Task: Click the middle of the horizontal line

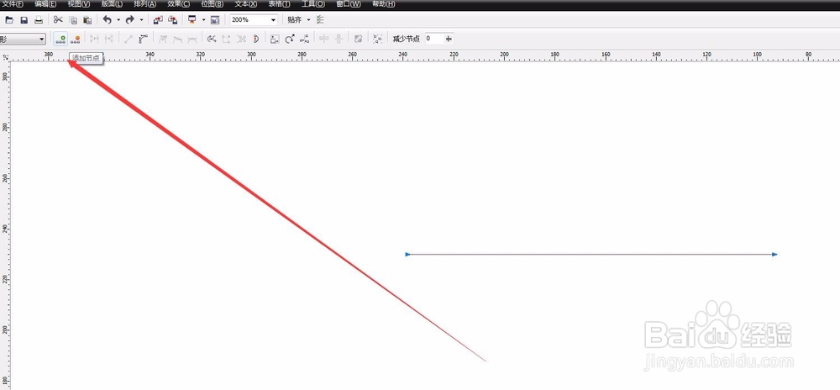Action: [x=591, y=255]
